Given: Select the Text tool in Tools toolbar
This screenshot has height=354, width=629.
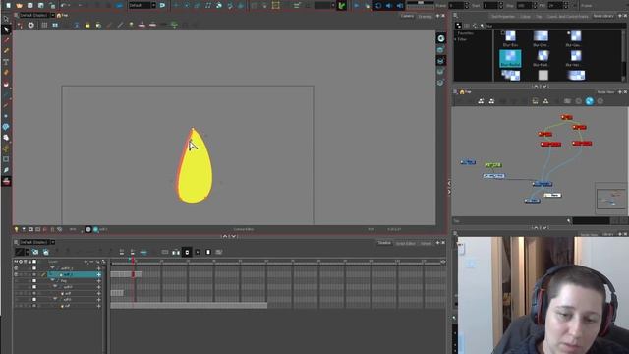Looking at the screenshot, I should [6, 62].
